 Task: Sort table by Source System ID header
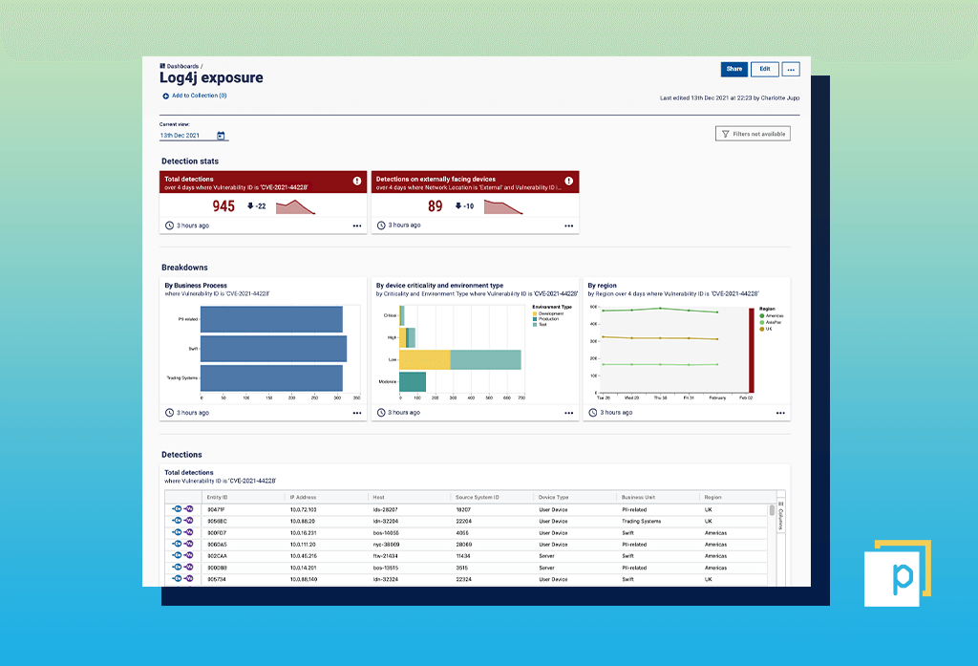[478, 498]
